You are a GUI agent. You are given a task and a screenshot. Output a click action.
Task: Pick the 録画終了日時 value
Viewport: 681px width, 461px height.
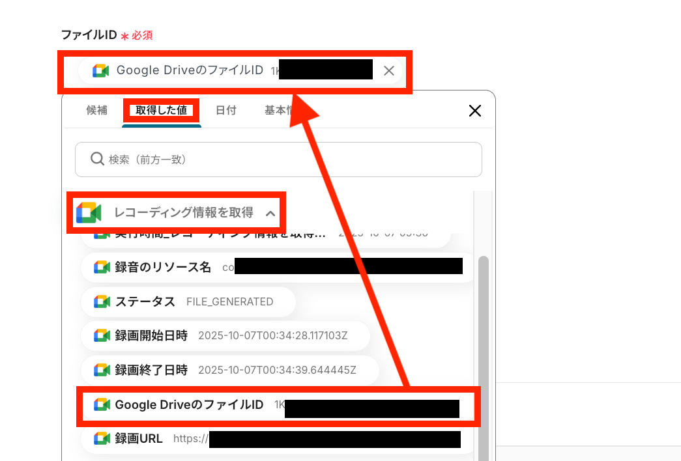[x=230, y=370]
